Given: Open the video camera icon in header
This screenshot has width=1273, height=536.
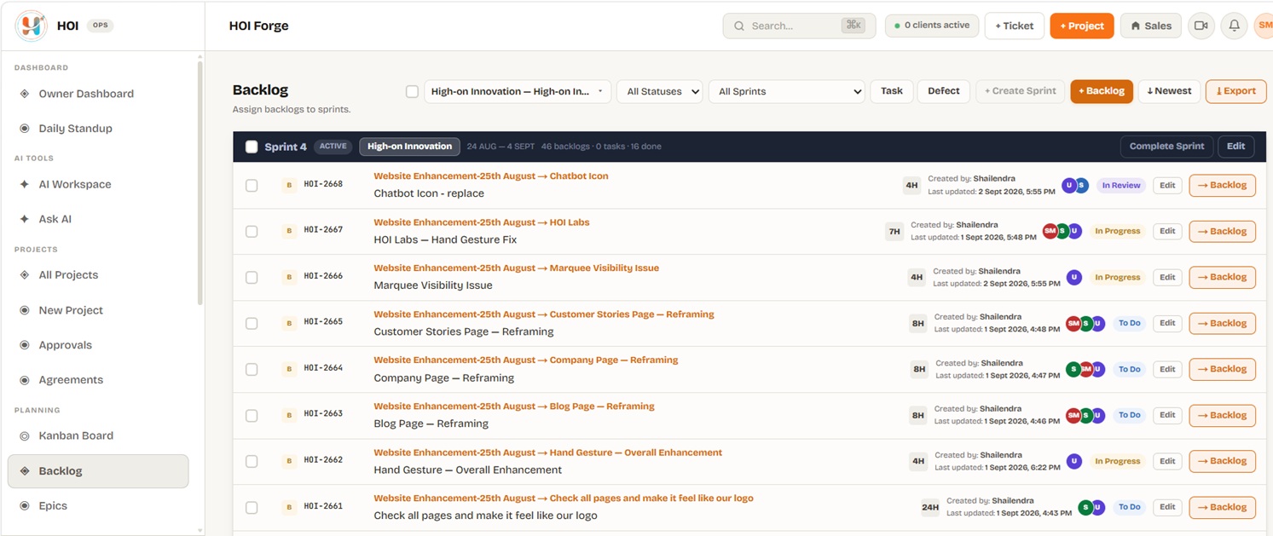Looking at the screenshot, I should point(1201,26).
